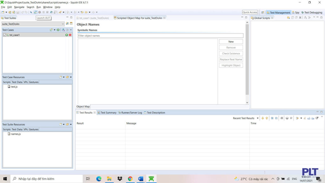This screenshot has width=325, height=183.
Task: Open dropdown arrow next to New wizard icon
Action: tap(6, 12)
